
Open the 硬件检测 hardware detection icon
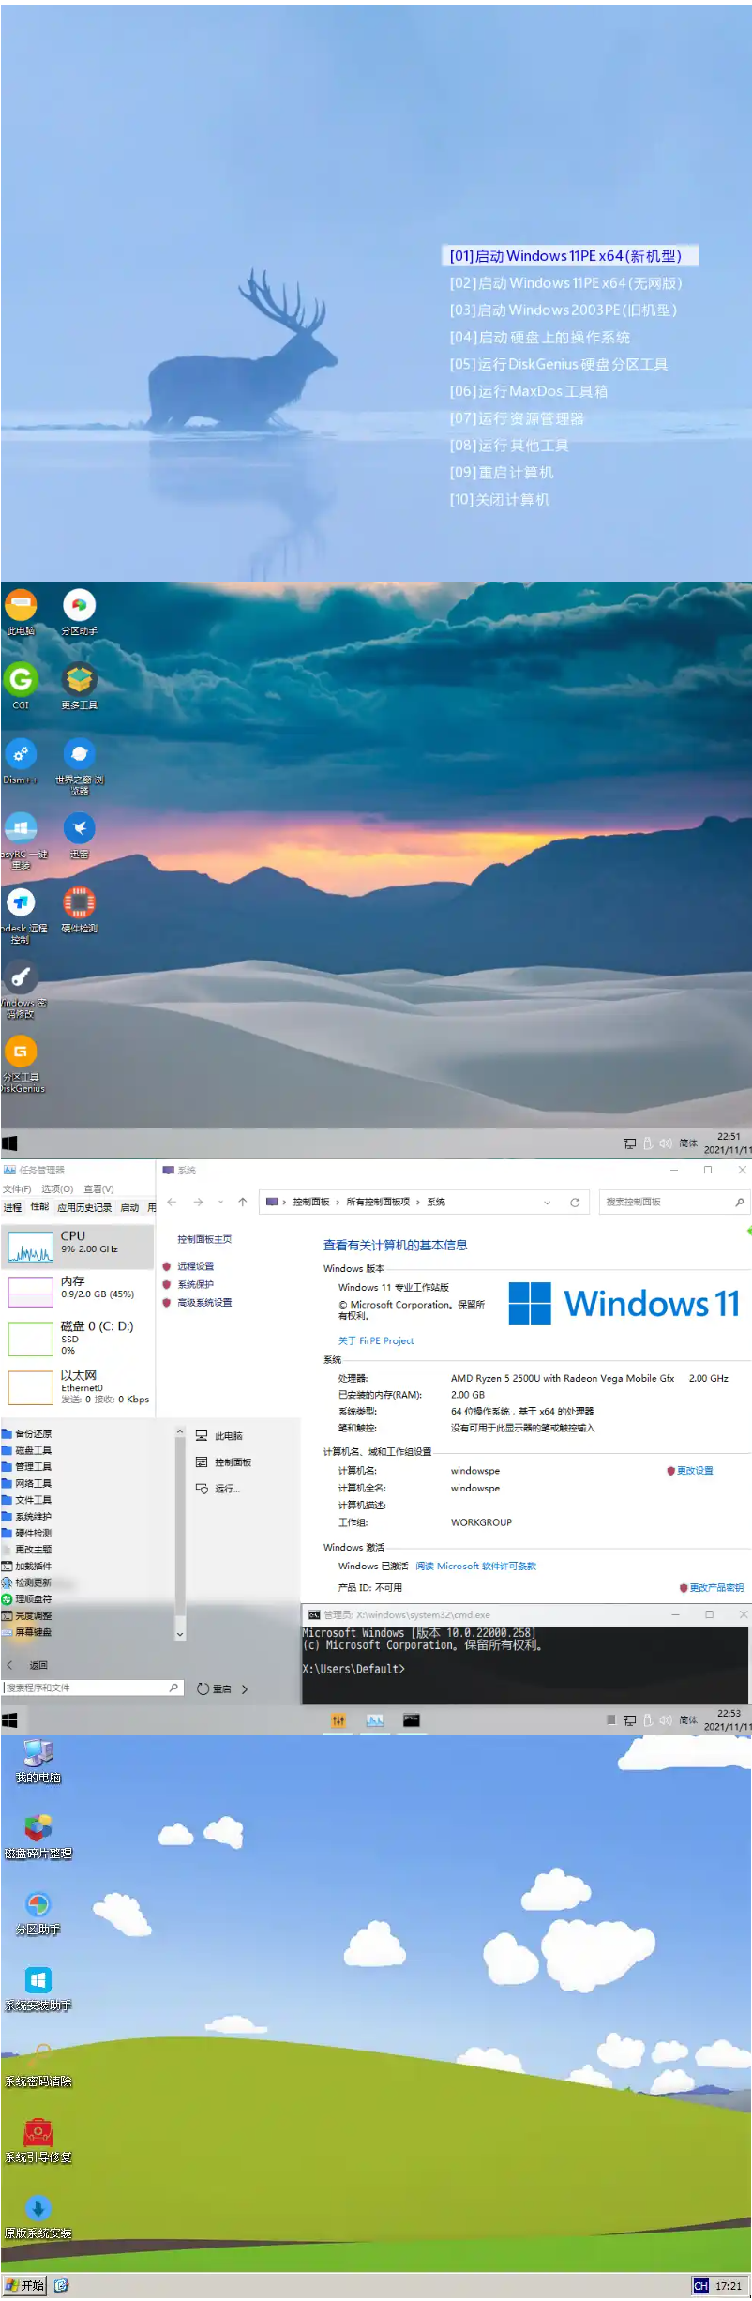[x=79, y=903]
